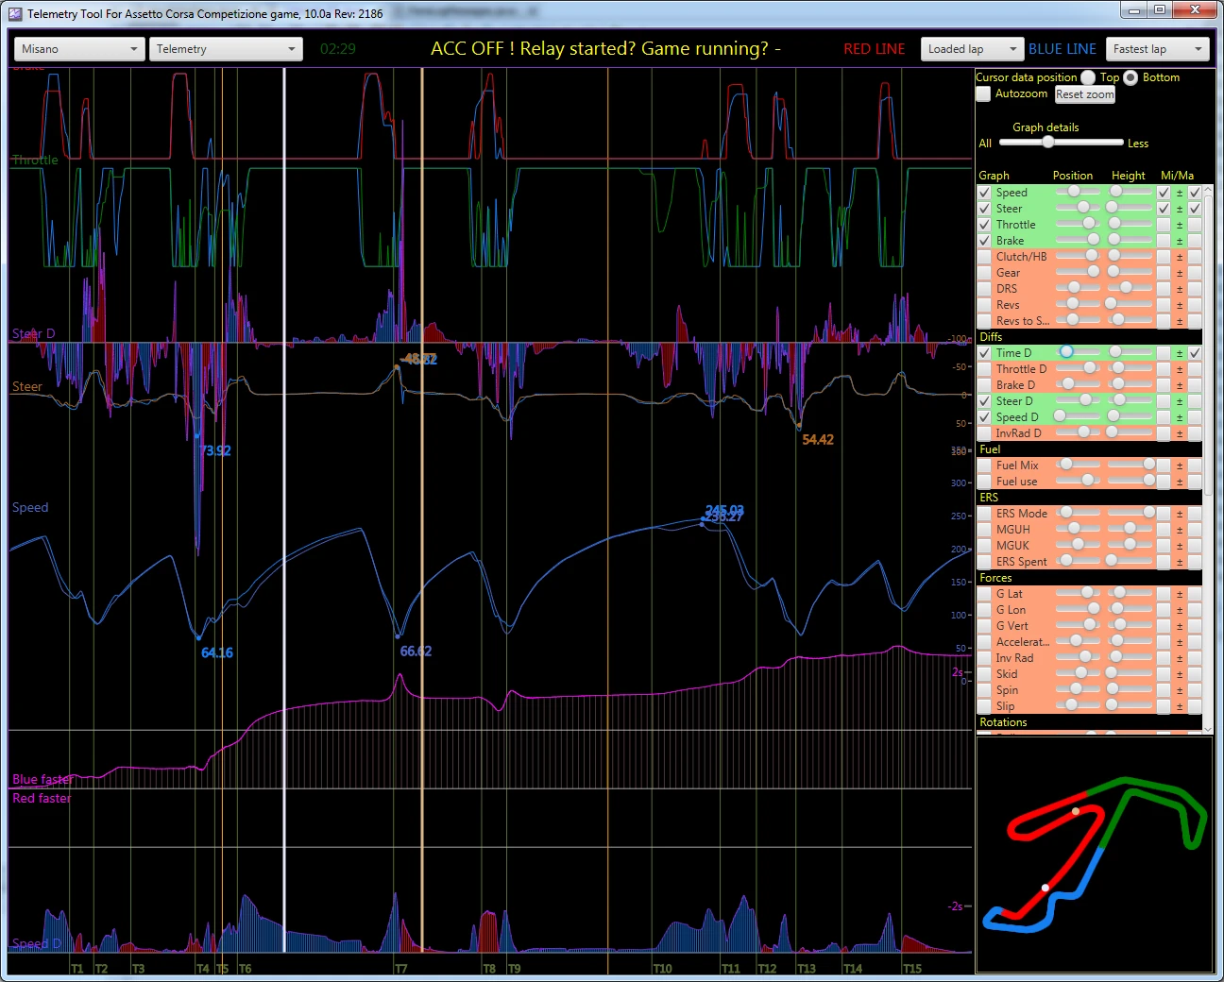Click the RED LINE label
Screen dimensions: 1224x982
point(874,48)
